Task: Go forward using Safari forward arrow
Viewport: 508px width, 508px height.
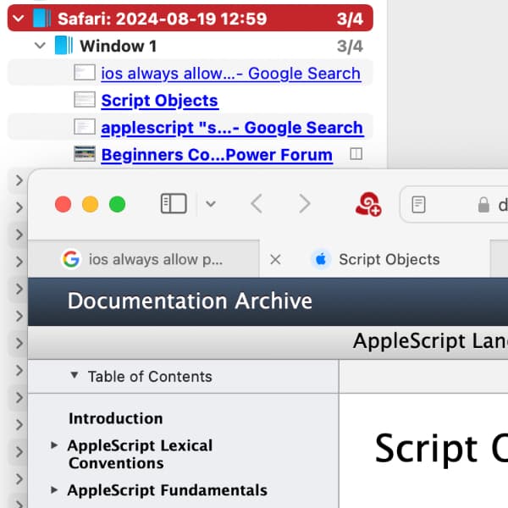Action: [305, 204]
